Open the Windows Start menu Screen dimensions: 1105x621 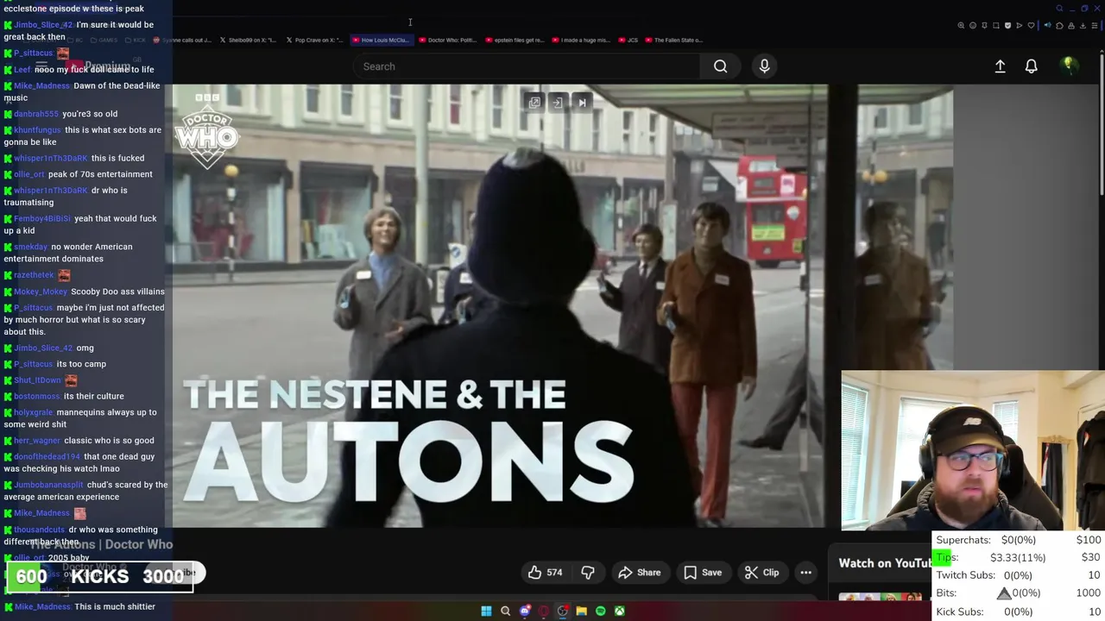click(486, 611)
